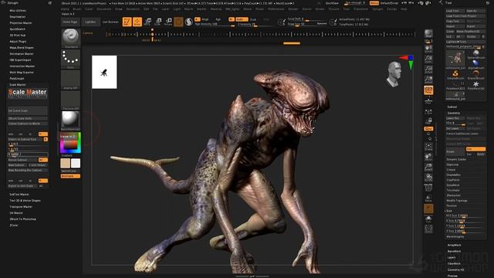Click Make PolyMesh3D button
Image resolution: width=494 pixels, height=278 pixels.
pyautogui.click(x=470, y=32)
